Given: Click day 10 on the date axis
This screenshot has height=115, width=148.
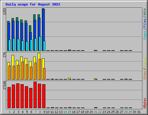Looking at the screenshot, I should coord(48,112).
